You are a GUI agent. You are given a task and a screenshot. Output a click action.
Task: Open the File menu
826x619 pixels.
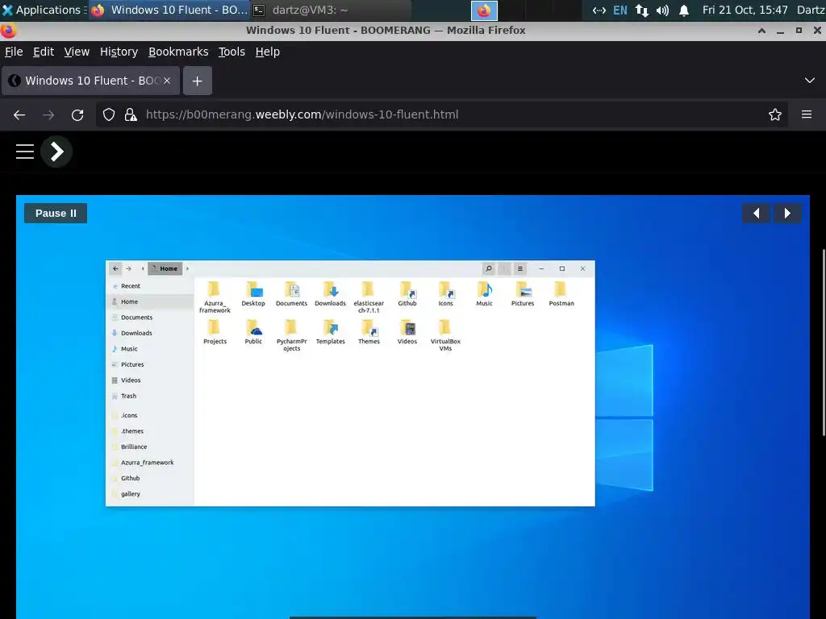tap(14, 52)
